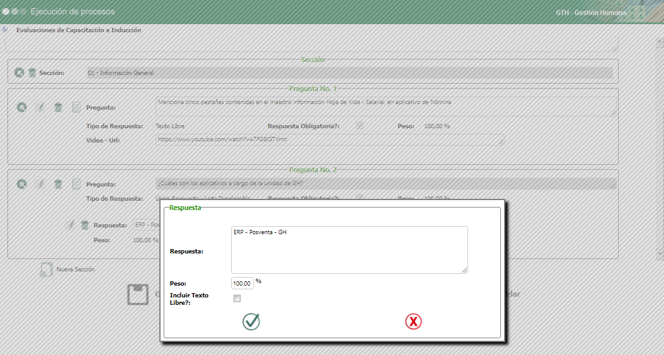Viewport: 664px width, 355px height.
Task: Click the floppy disk save icon
Action: pyautogui.click(x=138, y=294)
